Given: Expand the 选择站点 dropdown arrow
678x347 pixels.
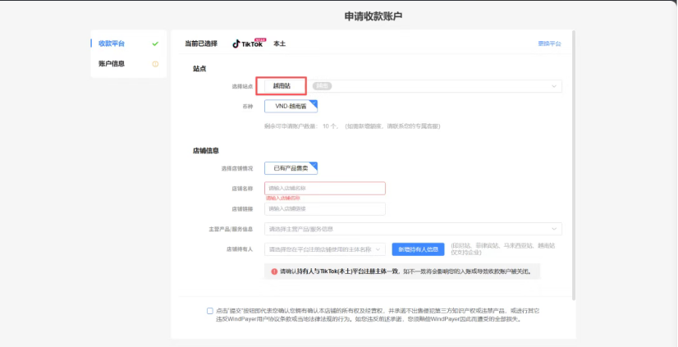Looking at the screenshot, I should pyautogui.click(x=554, y=86).
